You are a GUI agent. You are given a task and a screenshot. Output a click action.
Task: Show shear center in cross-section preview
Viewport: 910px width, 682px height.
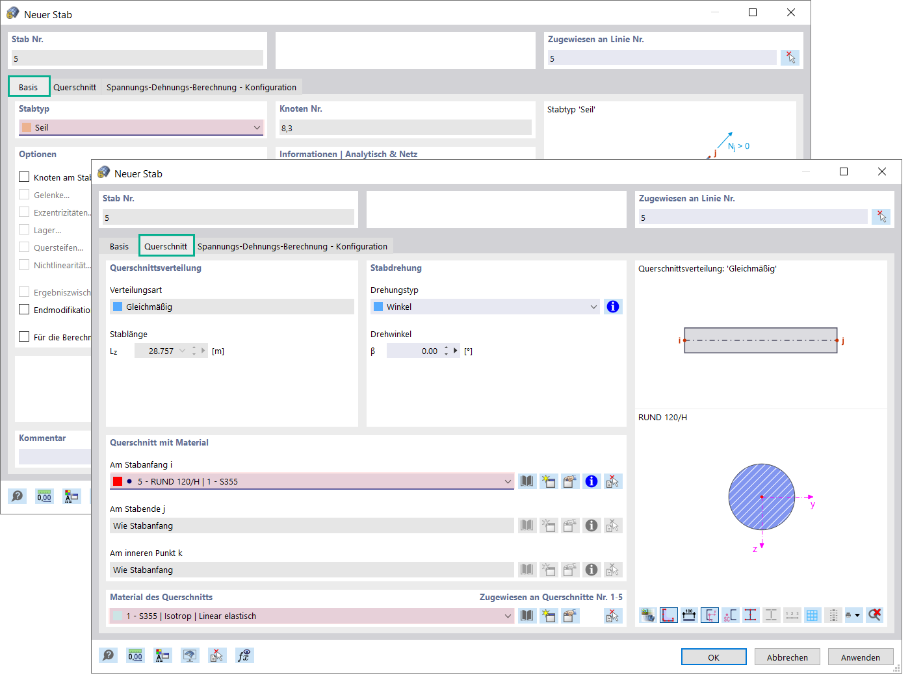[x=731, y=615]
